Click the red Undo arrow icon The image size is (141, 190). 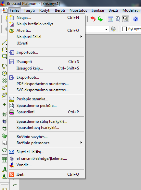pos(93,19)
